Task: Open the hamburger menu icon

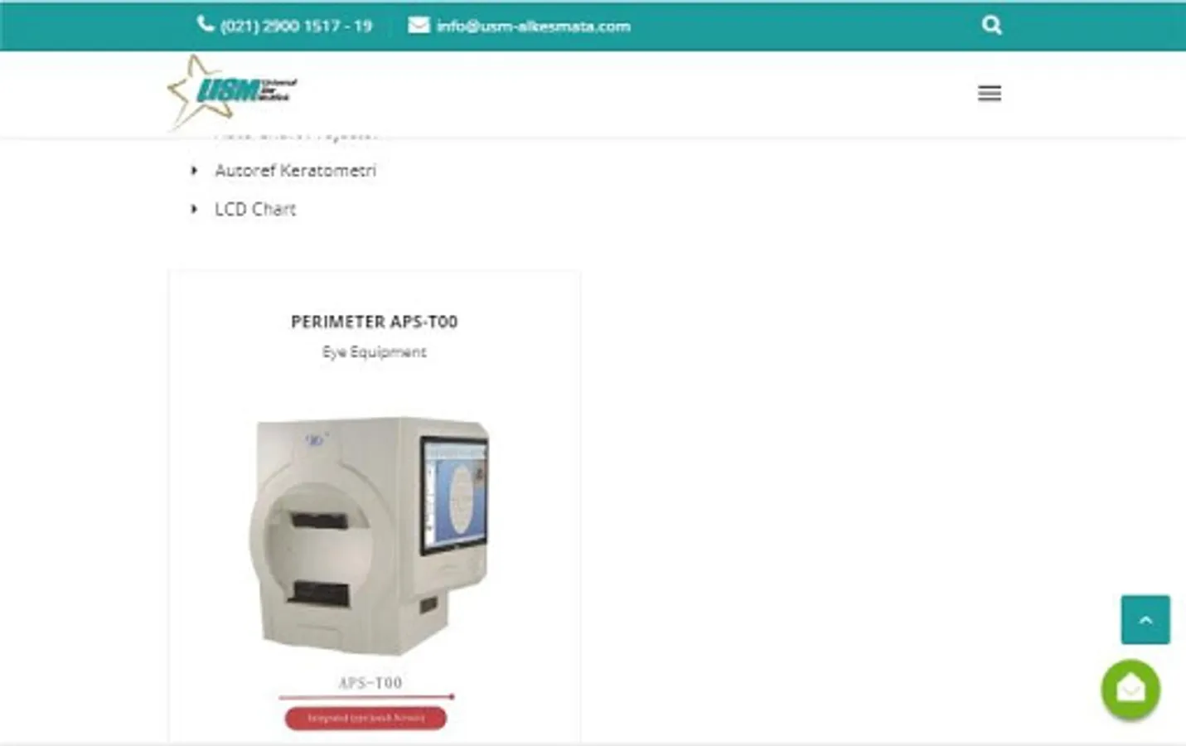Action: coord(989,93)
